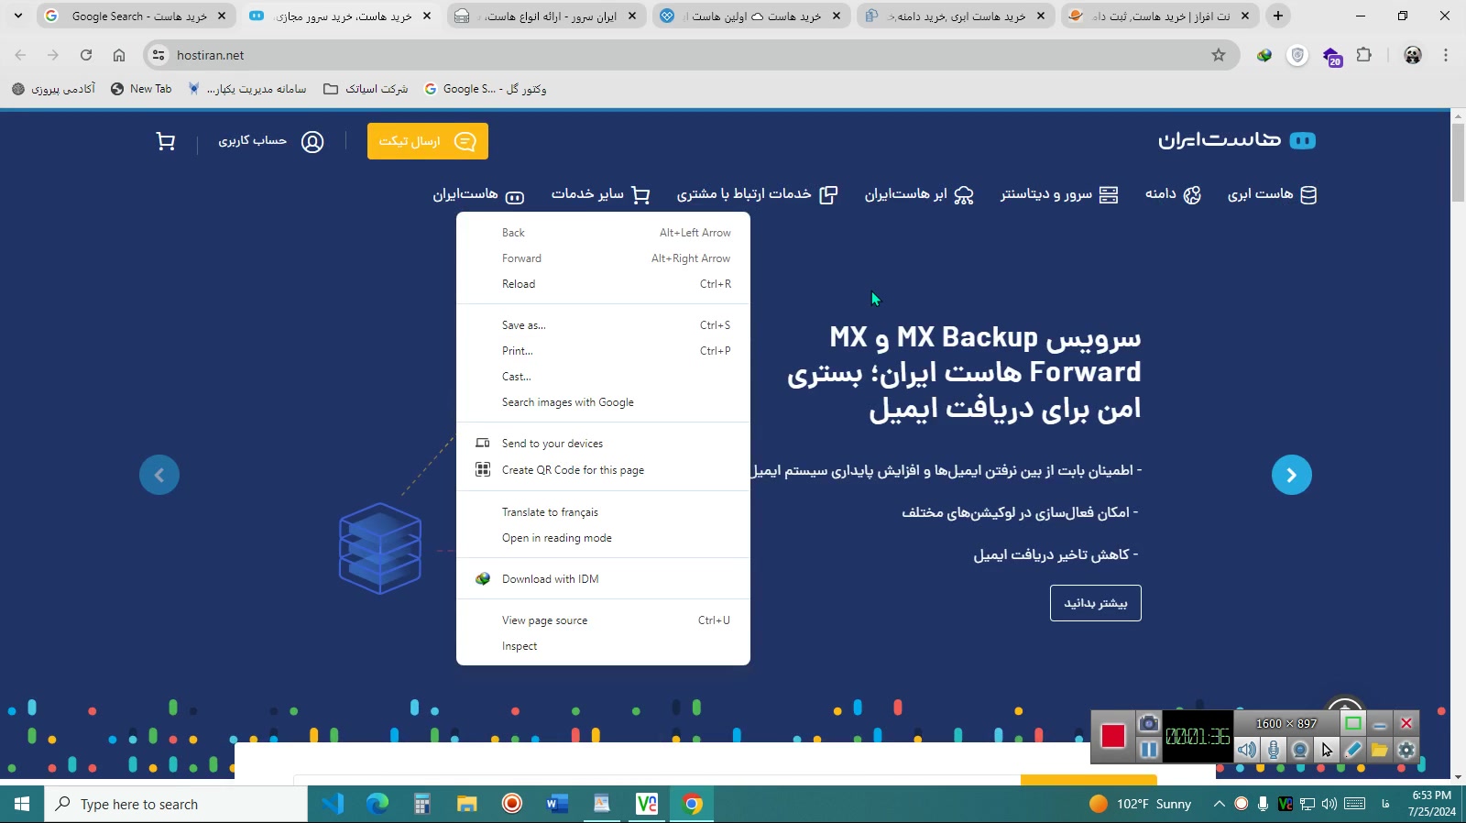Reload the page from the browser toolbar
Screen dimensions: 1466x823
86,55
